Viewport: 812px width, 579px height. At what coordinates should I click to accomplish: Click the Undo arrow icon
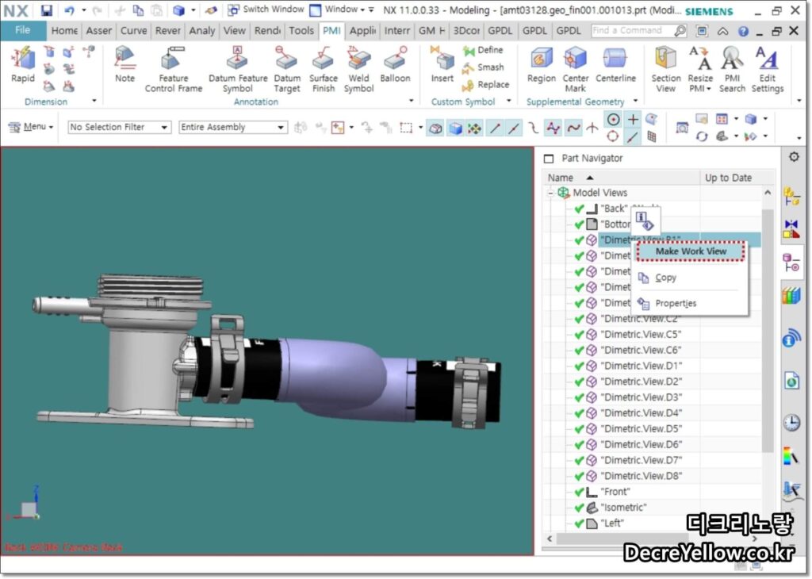tap(70, 10)
